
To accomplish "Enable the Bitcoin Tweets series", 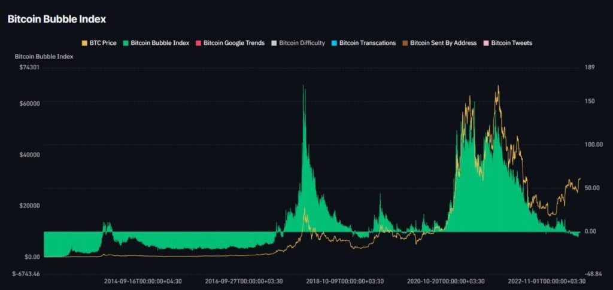I will (x=508, y=43).
